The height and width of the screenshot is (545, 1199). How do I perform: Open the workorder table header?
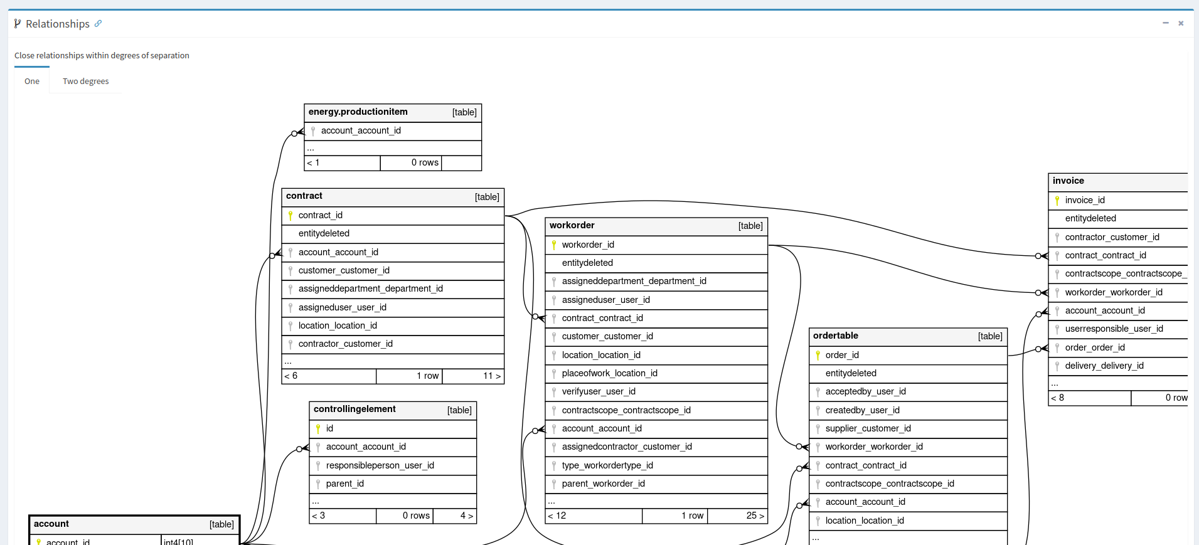pyautogui.click(x=572, y=226)
